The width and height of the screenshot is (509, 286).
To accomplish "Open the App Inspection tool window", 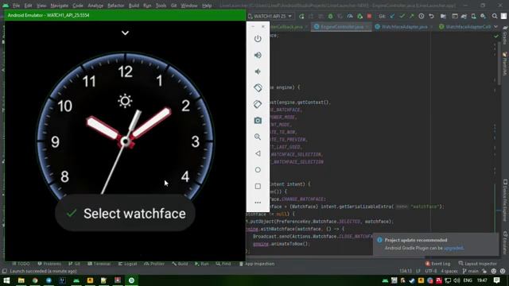I will click(x=257, y=264).
